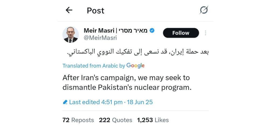Open the @MeirMasri handle
This screenshot has height=130, width=276.
point(100,38)
